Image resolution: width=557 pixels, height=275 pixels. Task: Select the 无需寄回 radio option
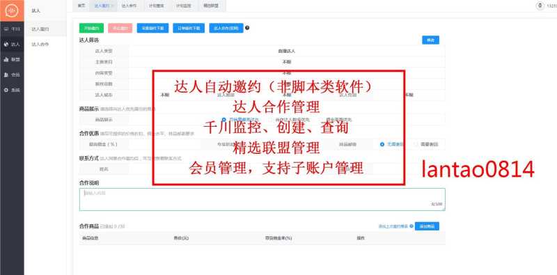[382, 145]
